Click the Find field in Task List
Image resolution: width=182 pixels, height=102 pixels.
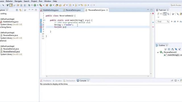coord(162,22)
